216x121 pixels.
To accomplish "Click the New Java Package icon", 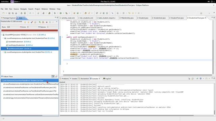I will click(x=74, y=13).
